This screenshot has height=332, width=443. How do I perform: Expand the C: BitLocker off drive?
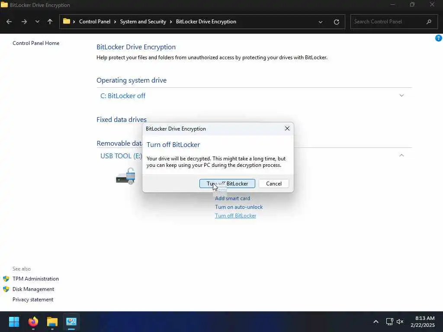[401, 96]
